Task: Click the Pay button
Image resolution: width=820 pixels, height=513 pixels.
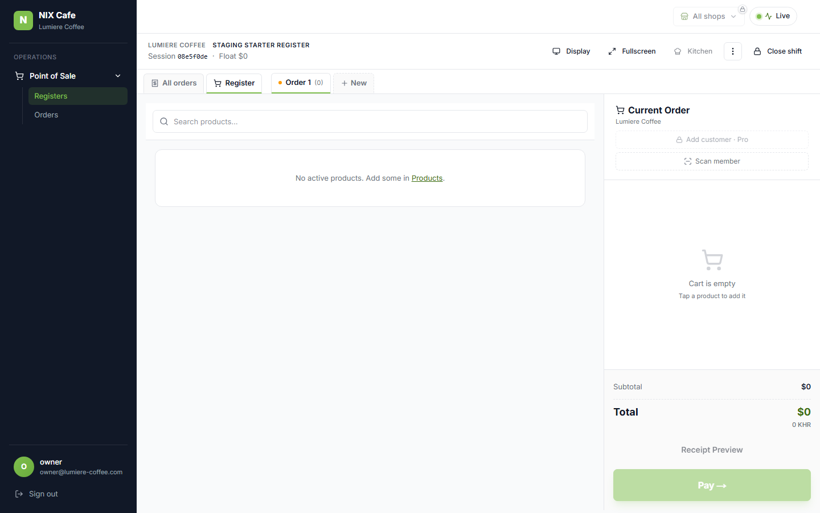Action: tap(712, 485)
